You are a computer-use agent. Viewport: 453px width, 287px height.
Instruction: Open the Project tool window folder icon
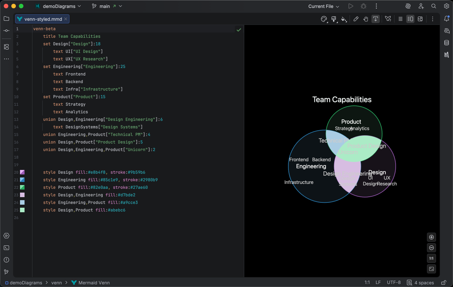(6, 19)
